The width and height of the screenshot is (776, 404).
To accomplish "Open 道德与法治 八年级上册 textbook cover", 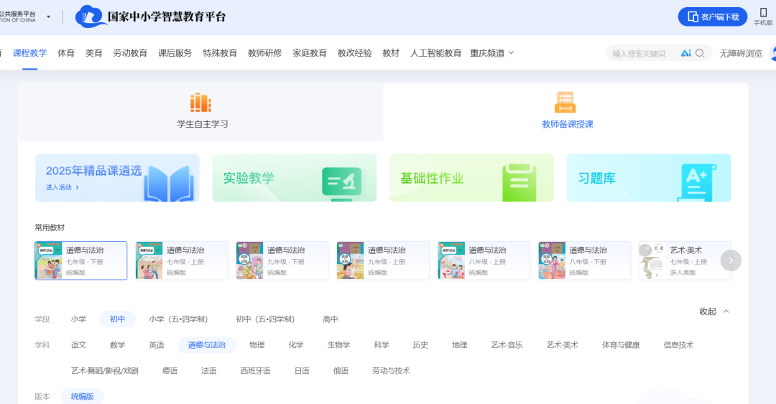I will (x=451, y=260).
